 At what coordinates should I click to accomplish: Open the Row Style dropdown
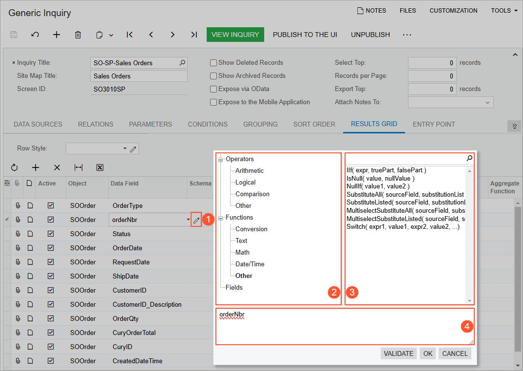pos(125,148)
